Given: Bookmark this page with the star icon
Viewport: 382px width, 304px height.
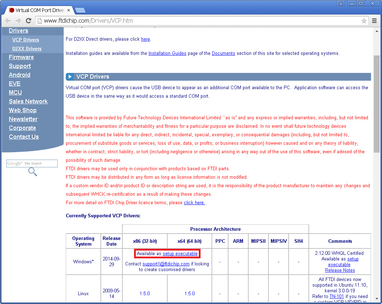Looking at the screenshot, I should click(x=364, y=21).
